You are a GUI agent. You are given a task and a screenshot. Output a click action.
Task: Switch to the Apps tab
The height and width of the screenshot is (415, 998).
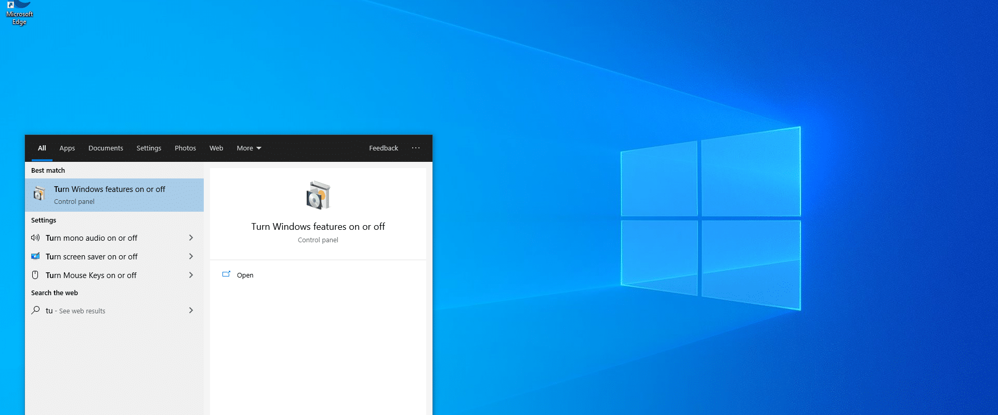(67, 148)
